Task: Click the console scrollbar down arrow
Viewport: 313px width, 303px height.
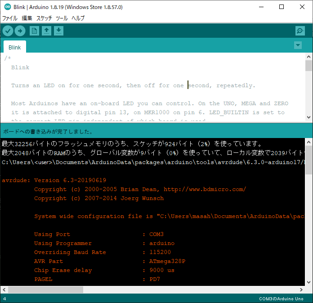Action: 309,282
